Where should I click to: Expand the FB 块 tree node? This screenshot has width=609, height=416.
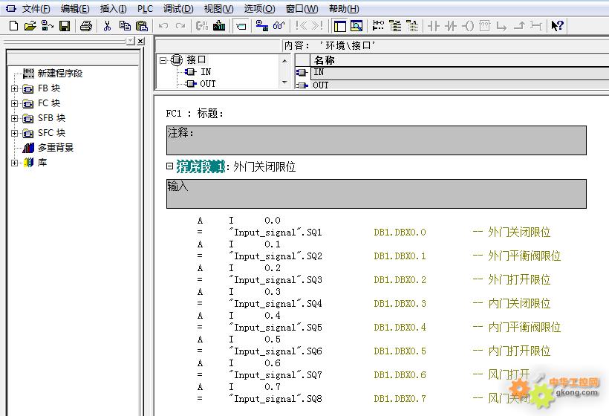14,89
